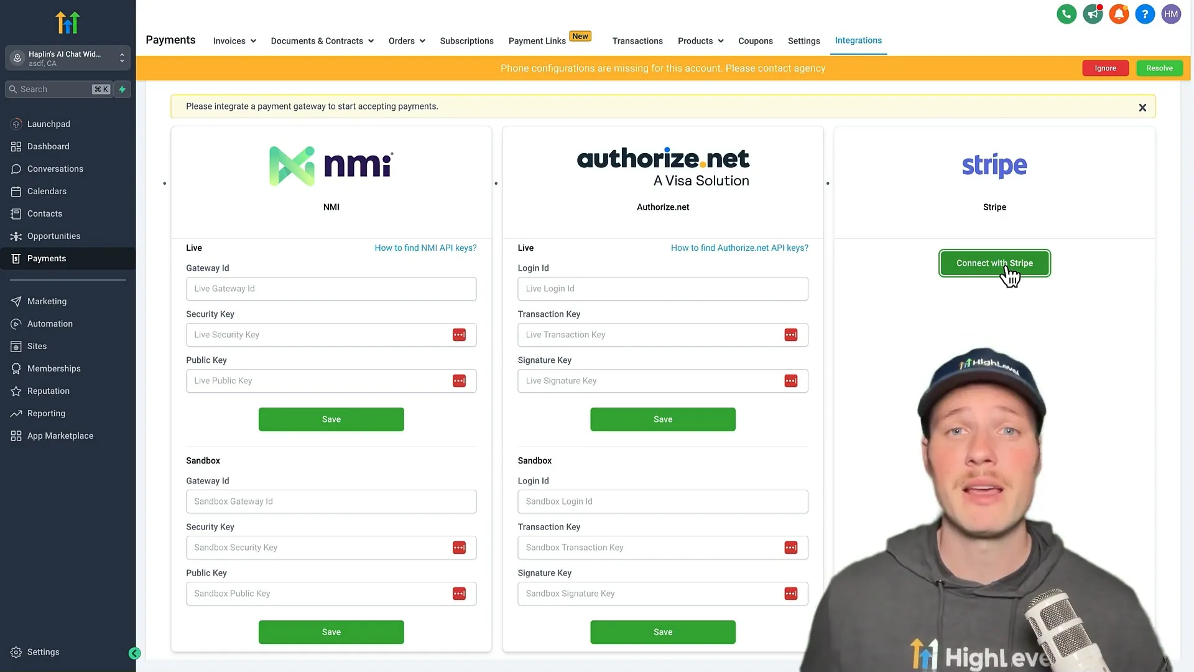
Task: Focus the sidebar Search field
Action: click(59, 90)
